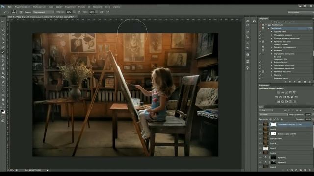Click the record action button
Screen dimensions: 314x176
coord(290,82)
